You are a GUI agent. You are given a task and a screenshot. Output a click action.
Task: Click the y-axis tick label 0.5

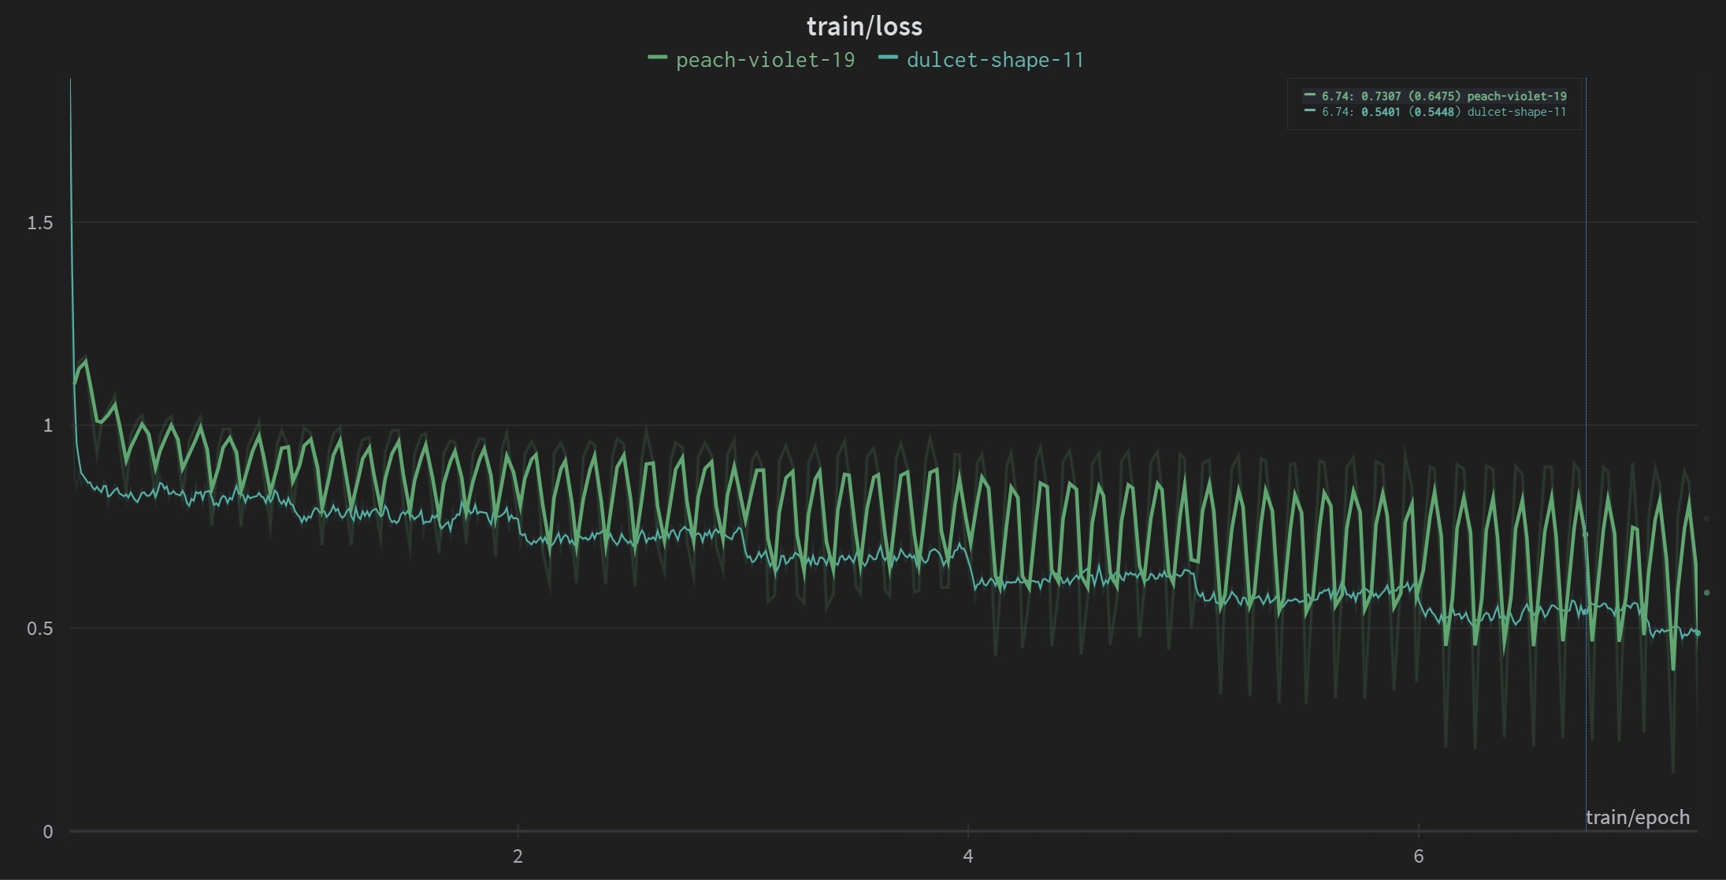pos(40,629)
